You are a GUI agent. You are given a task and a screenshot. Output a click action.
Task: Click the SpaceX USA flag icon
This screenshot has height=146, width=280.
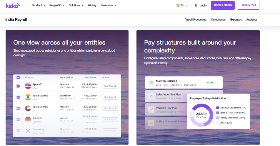point(28,86)
